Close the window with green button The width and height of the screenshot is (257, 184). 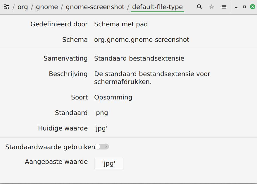click(253, 7)
